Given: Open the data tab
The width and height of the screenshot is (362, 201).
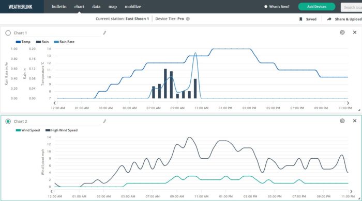Looking at the screenshot, I should [x=96, y=7].
